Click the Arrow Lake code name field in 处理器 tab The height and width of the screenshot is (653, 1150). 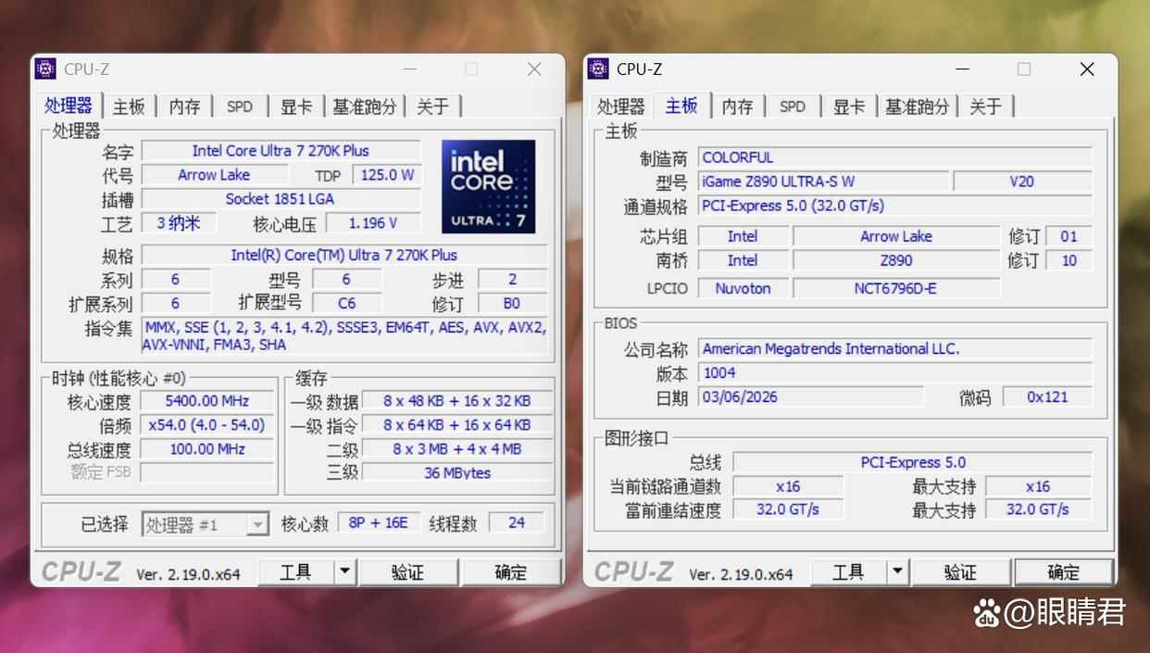(x=214, y=175)
